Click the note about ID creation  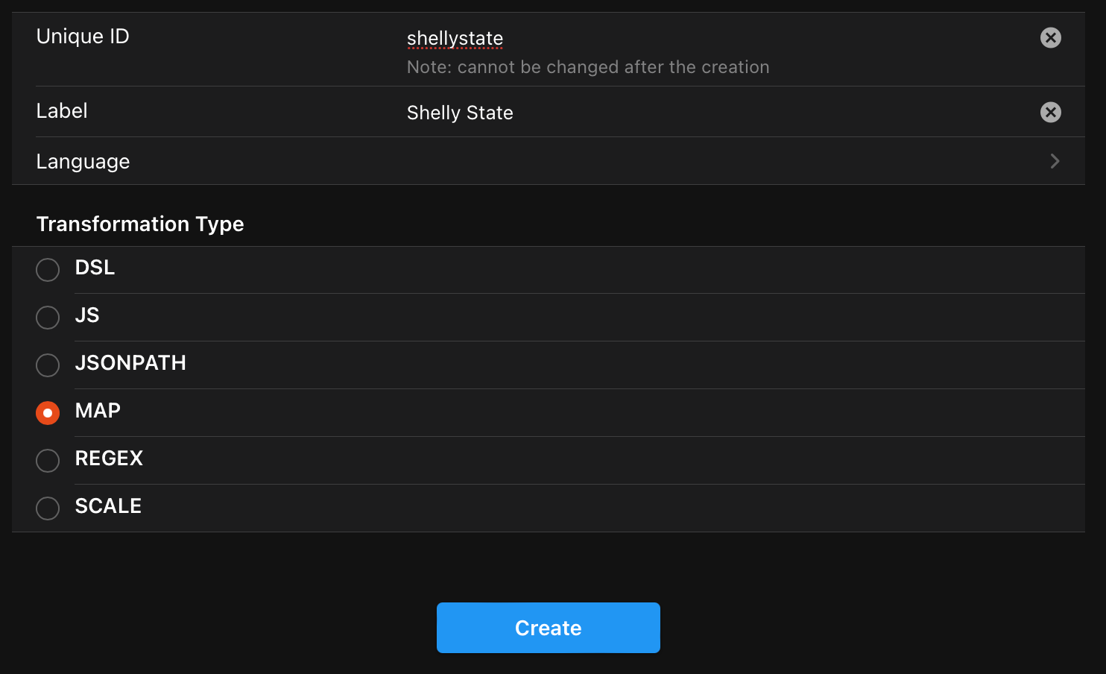[x=587, y=67]
